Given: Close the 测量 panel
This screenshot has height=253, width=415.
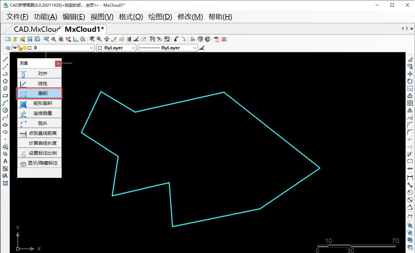Looking at the screenshot, I should (58, 63).
